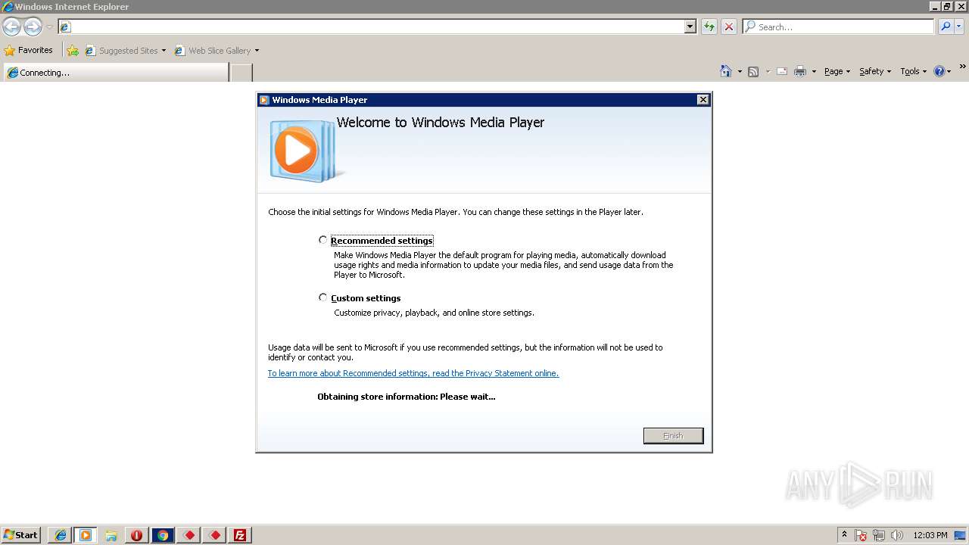Open FileZilla from the taskbar
This screenshot has height=545, width=969.
pos(240,535)
